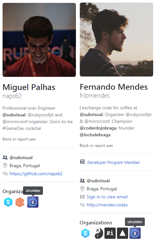Open Fernando's blue S organization icon
Screen dimensions: 157x243
[x=86, y=233]
